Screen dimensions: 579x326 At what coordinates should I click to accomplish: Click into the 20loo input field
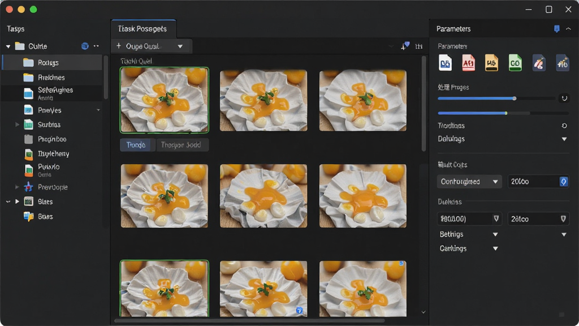coord(534,182)
